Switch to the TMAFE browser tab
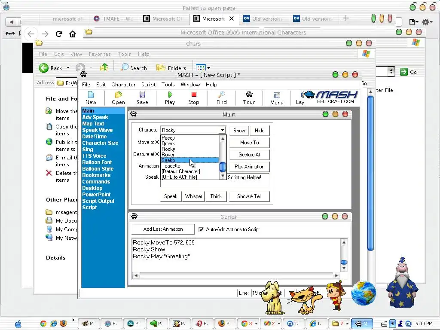The height and width of the screenshot is (330, 440). pyautogui.click(x=113, y=19)
